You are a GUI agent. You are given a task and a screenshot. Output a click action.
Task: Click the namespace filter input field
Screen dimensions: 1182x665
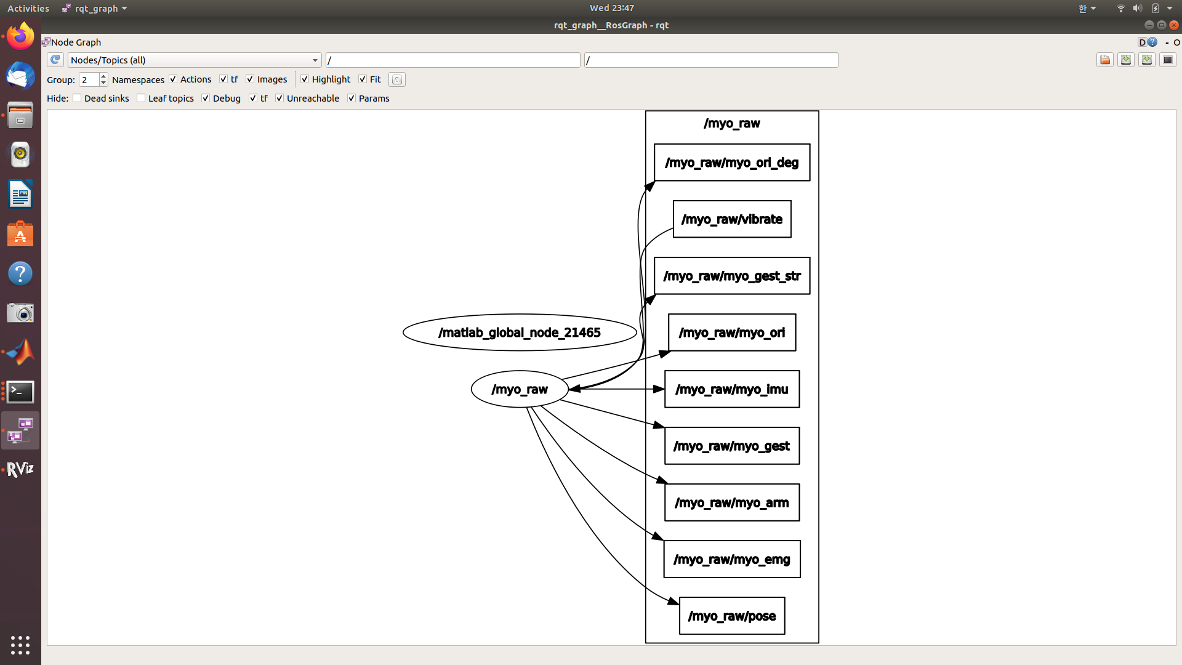[452, 60]
